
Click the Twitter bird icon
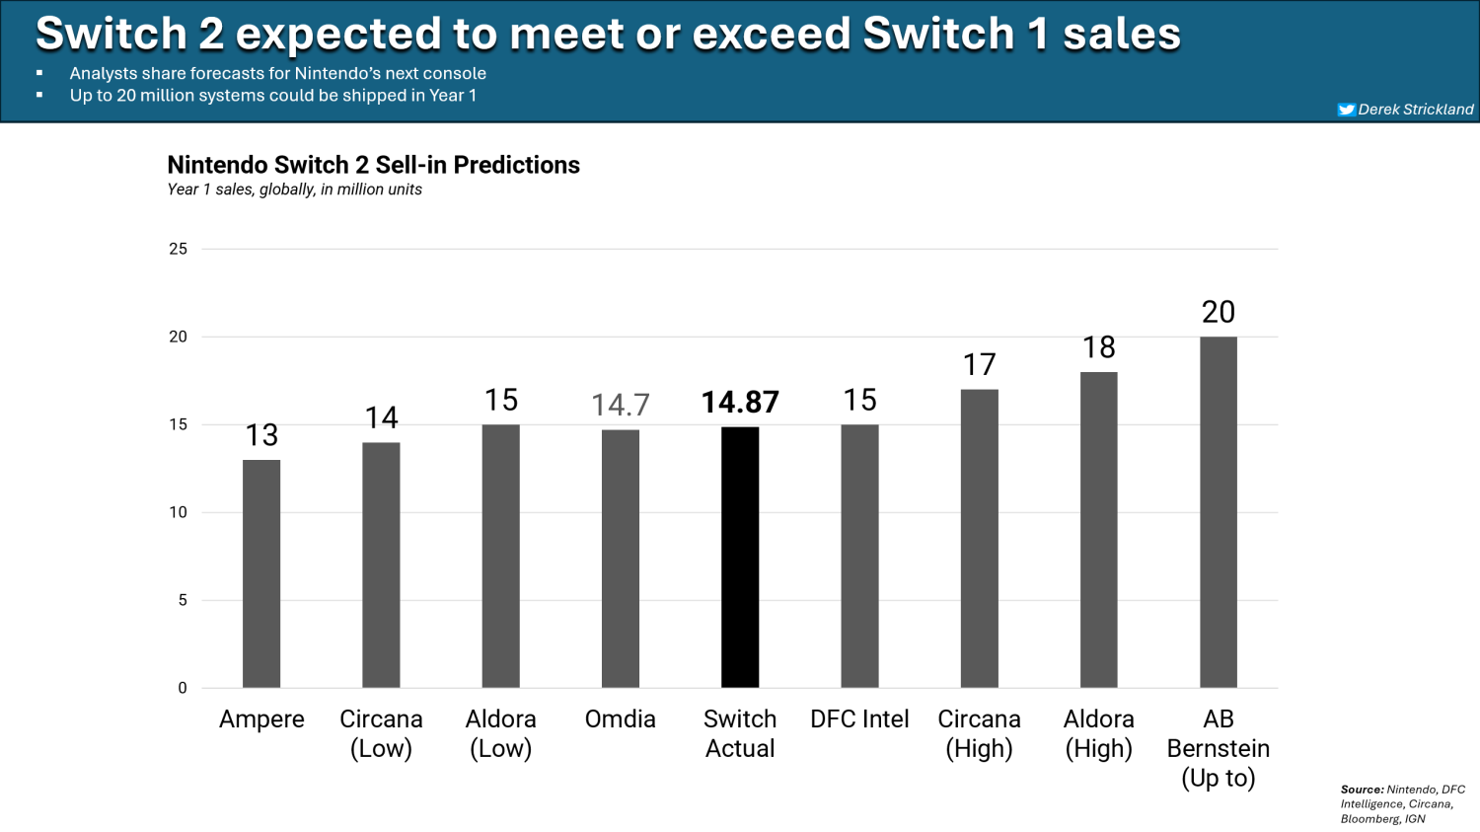coord(1346,110)
